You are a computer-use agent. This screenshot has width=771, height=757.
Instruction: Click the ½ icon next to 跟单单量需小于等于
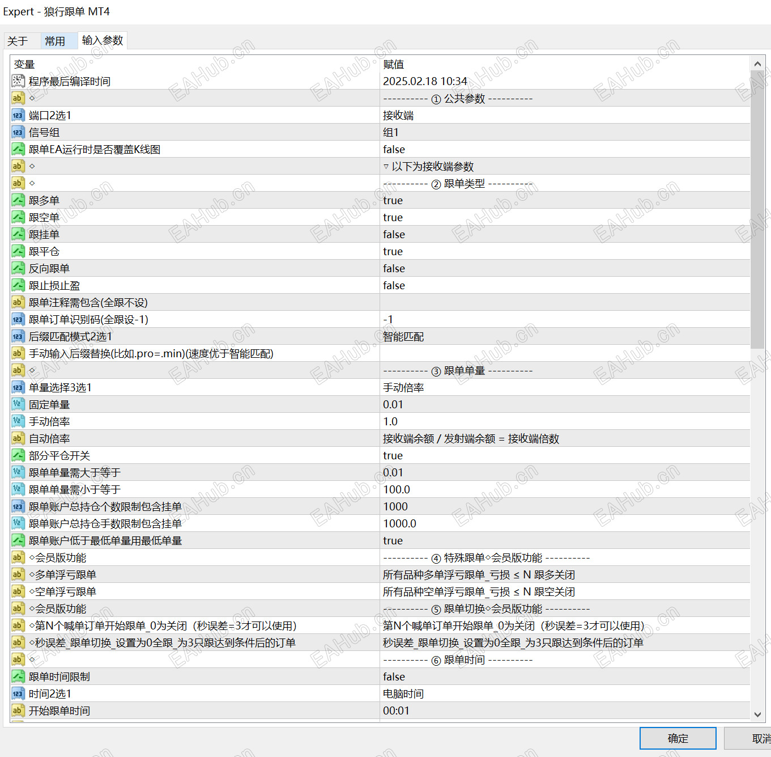[17, 489]
